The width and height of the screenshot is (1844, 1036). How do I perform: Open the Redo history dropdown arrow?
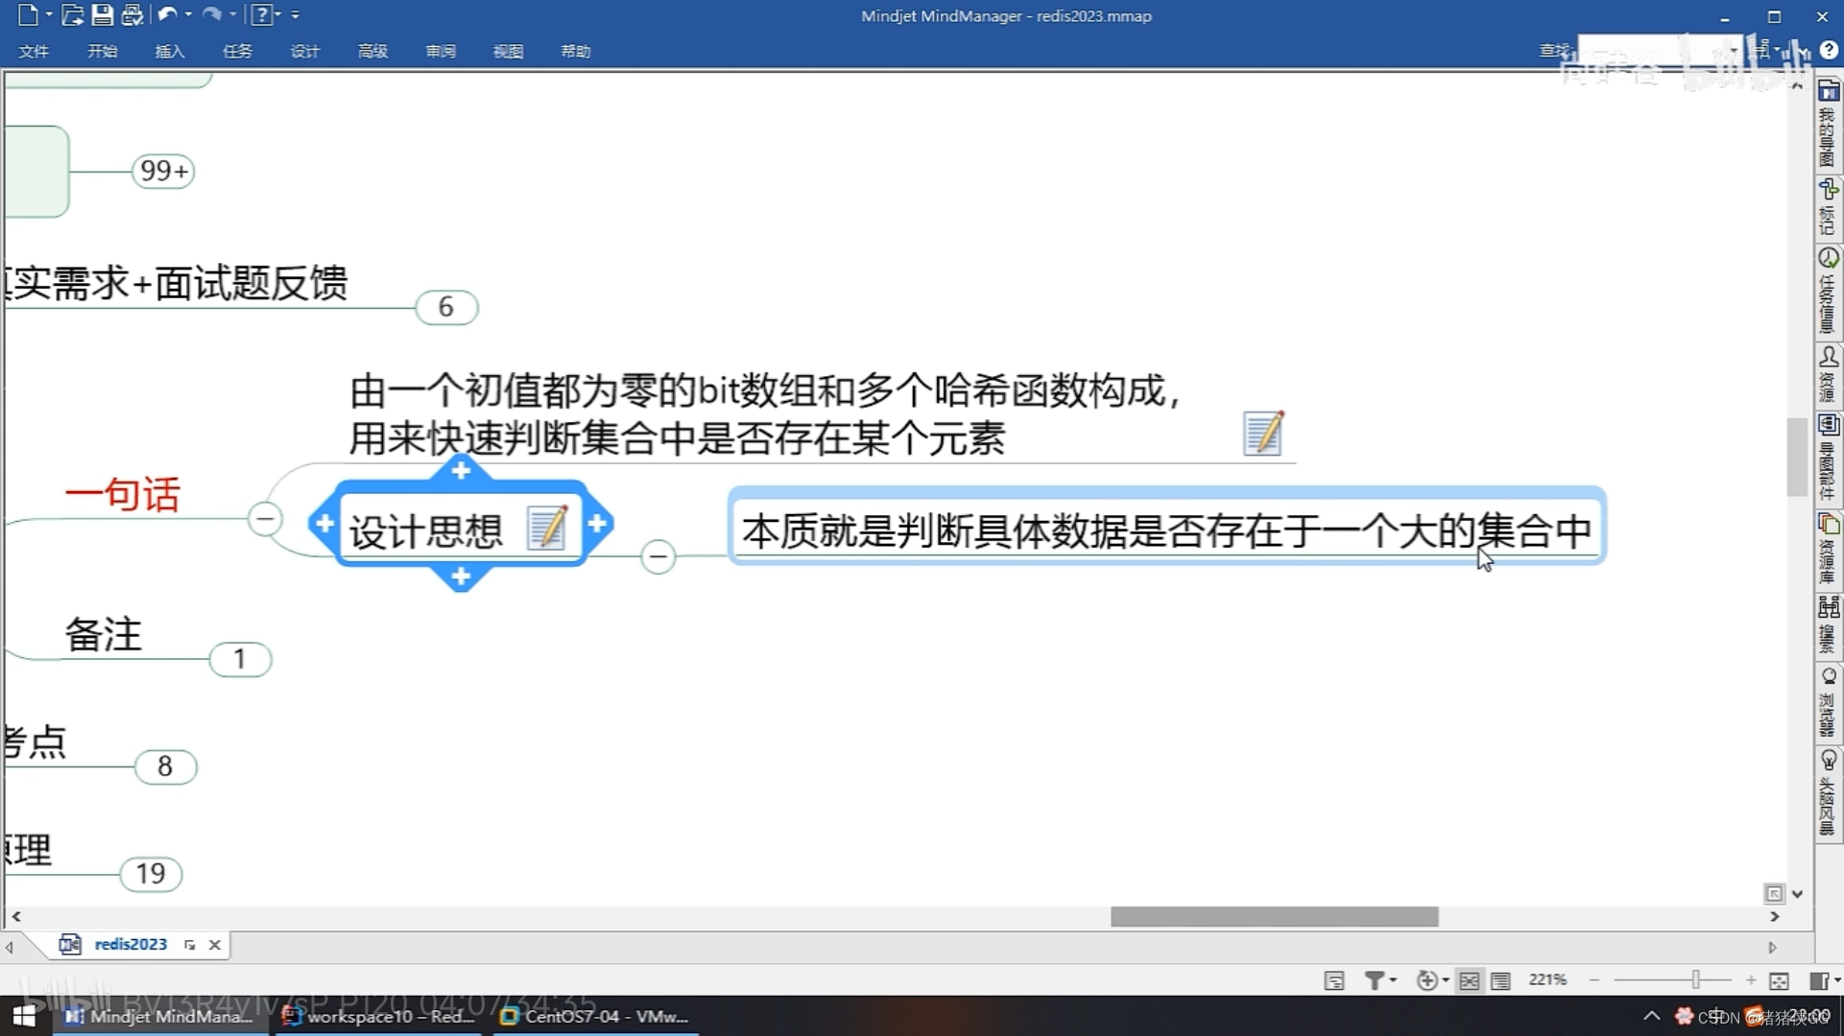233,14
